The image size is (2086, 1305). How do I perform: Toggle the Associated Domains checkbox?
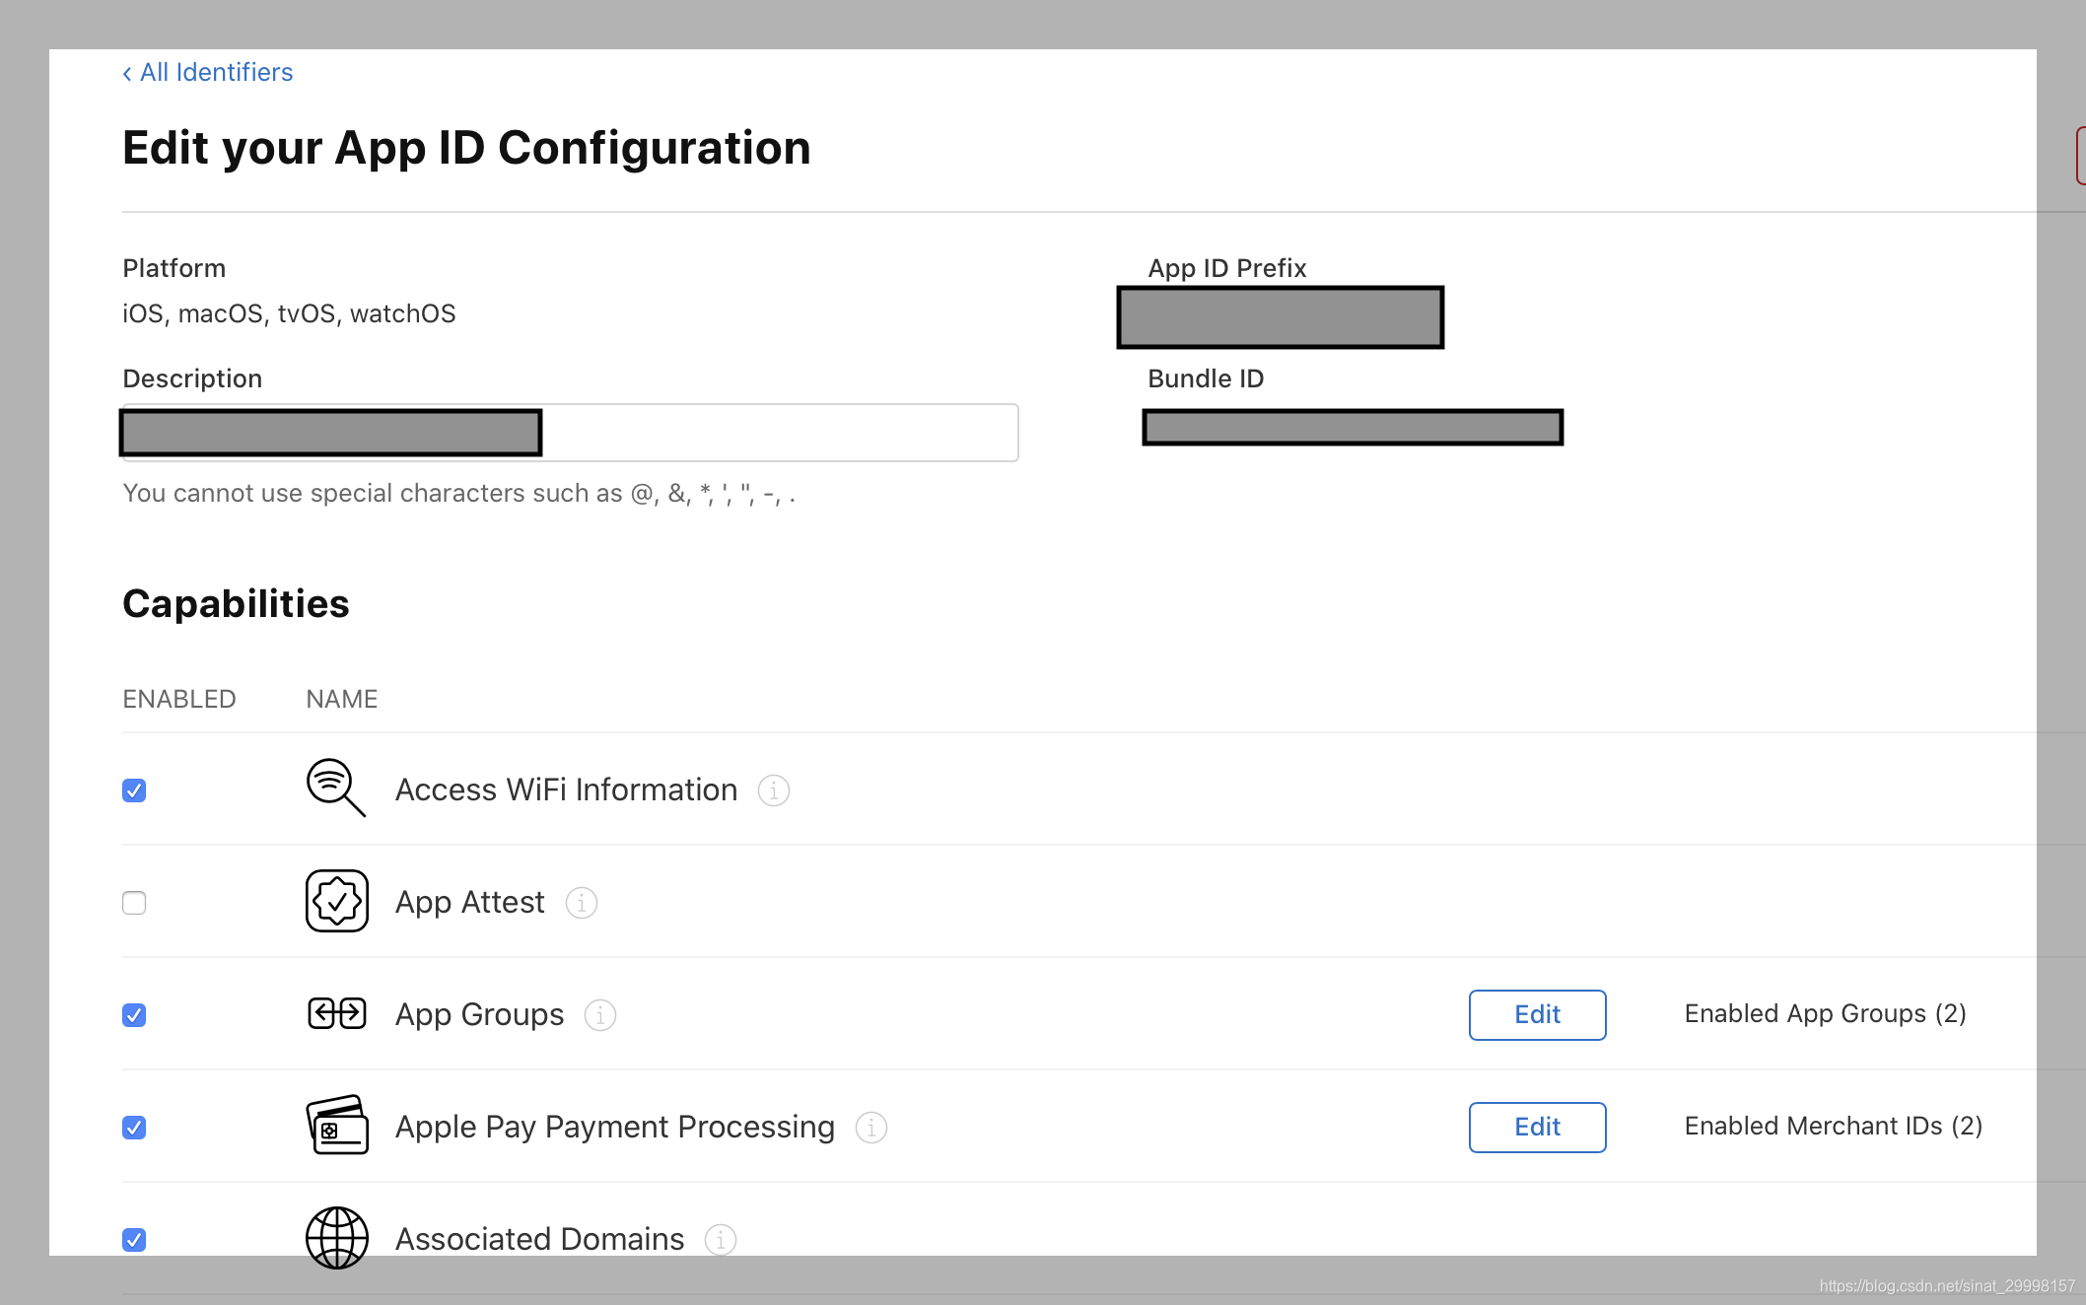(134, 1240)
